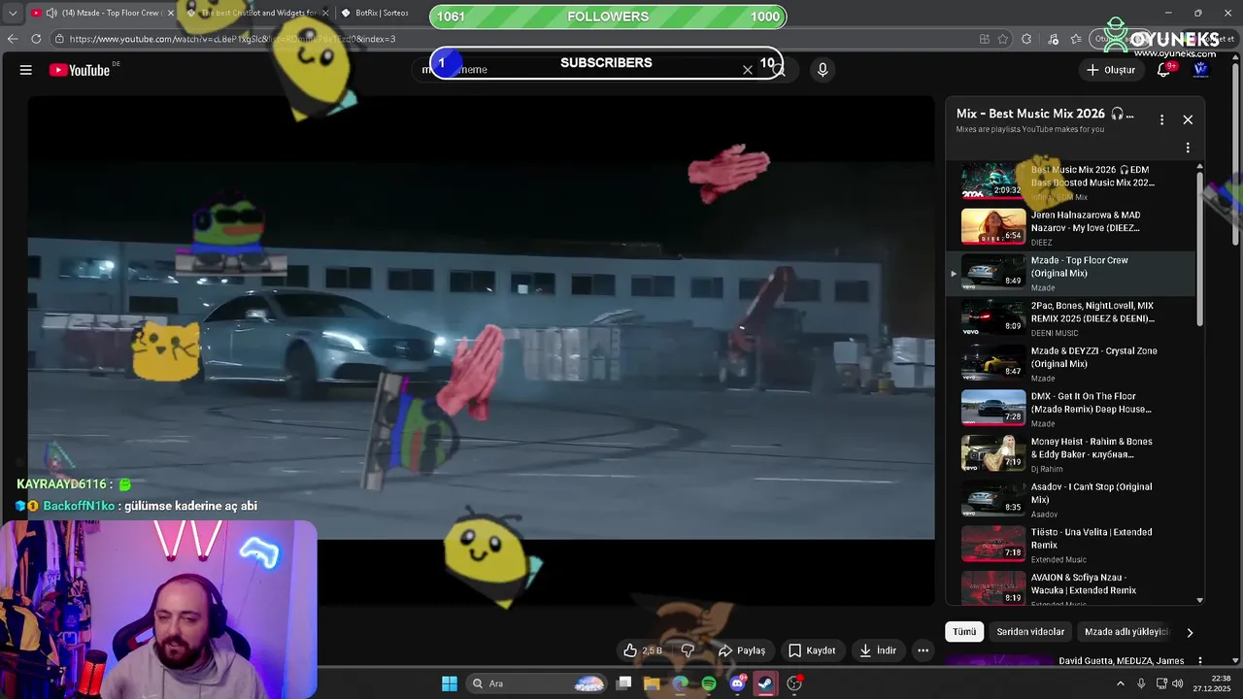
Task: Switch to the BotRix Sorteos tab
Action: pyautogui.click(x=382, y=13)
